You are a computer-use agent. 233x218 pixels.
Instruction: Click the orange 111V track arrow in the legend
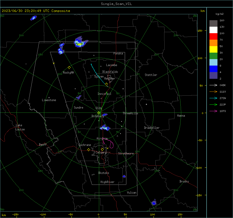[213, 92]
